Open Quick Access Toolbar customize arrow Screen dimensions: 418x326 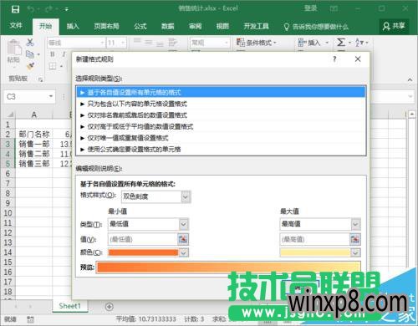[x=67, y=9]
